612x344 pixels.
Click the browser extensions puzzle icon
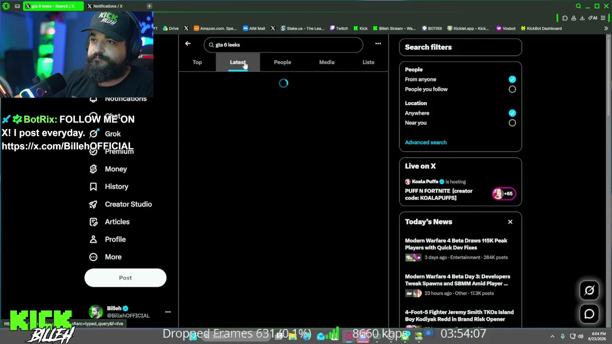565,18
